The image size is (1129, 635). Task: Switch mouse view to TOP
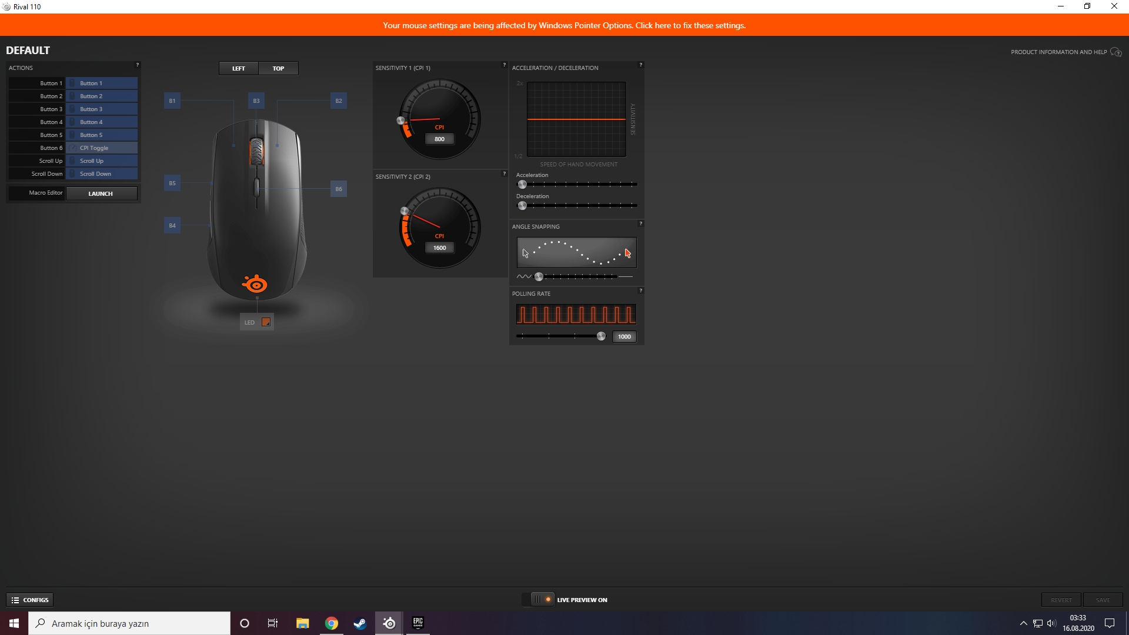(278, 69)
